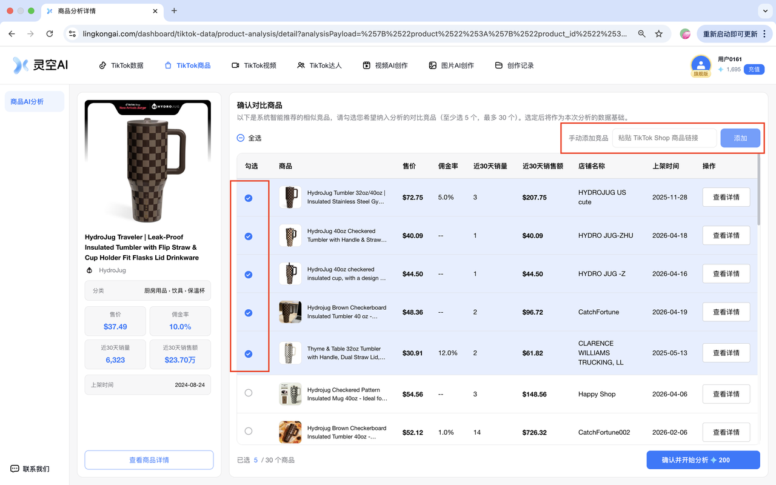Click the 近30天销量 column header
The width and height of the screenshot is (776, 485).
click(x=490, y=166)
